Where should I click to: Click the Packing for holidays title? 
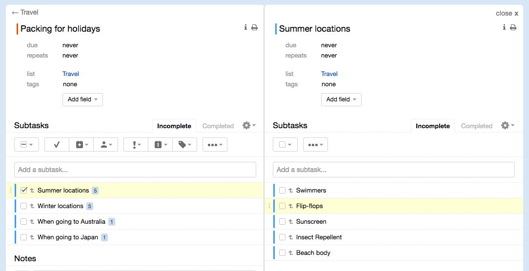pos(61,29)
